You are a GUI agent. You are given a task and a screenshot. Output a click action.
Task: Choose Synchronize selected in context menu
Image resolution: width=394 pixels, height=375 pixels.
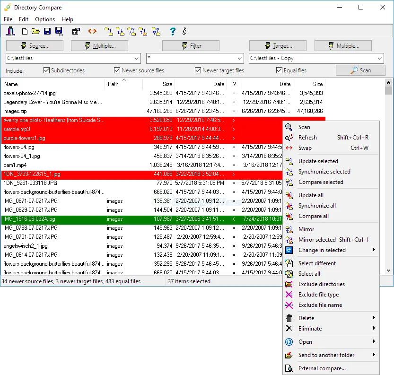coord(331,172)
